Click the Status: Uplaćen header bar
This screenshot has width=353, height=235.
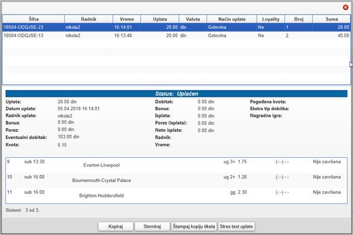(176, 94)
